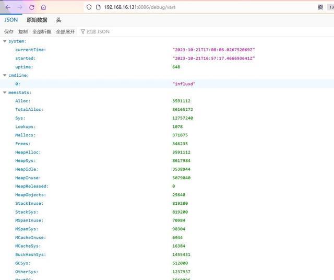Image resolution: width=334 pixels, height=280 pixels.
Task: Open the browser home page icon
Action: pos(43,7)
